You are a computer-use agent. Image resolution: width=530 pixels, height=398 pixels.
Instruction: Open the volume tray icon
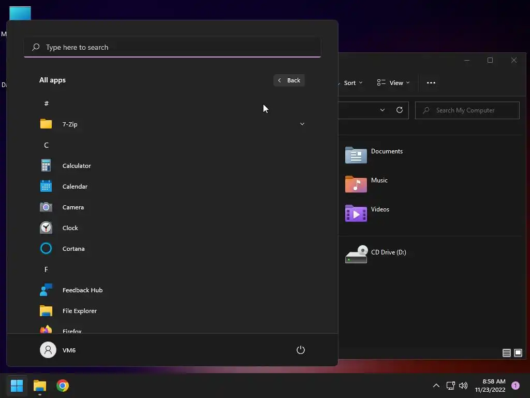[x=463, y=386]
